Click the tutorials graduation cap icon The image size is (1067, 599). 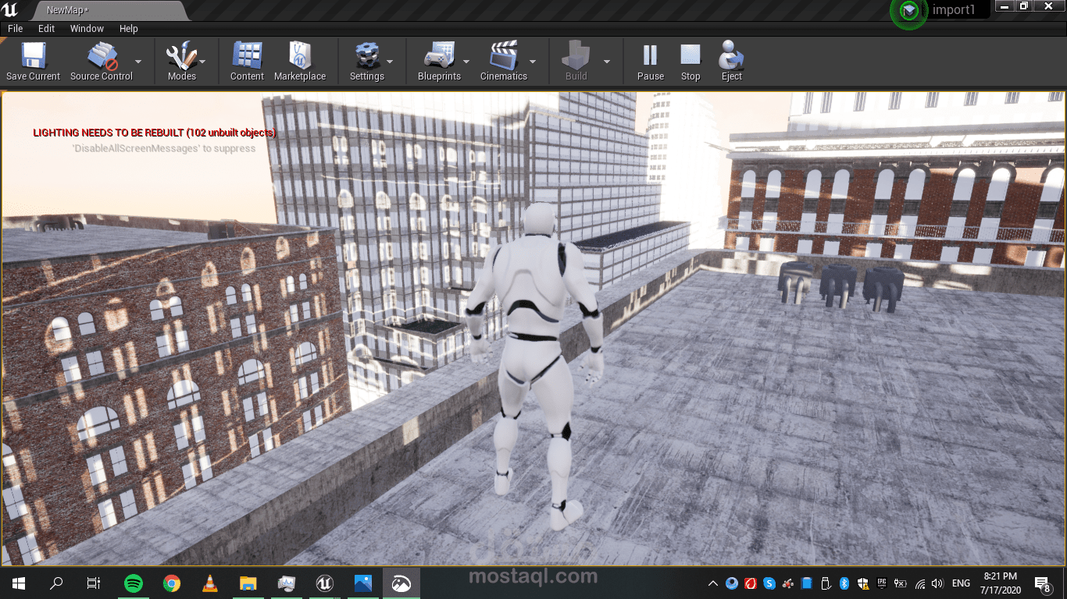pyautogui.click(x=909, y=11)
